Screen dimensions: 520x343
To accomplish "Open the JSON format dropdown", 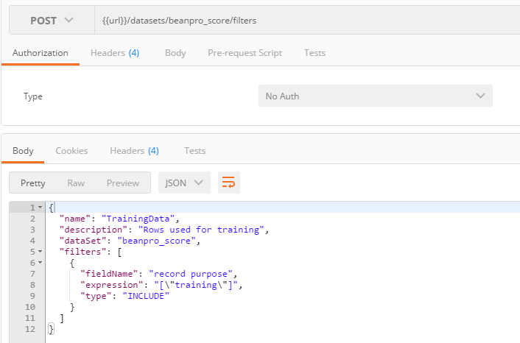I will click(x=184, y=183).
